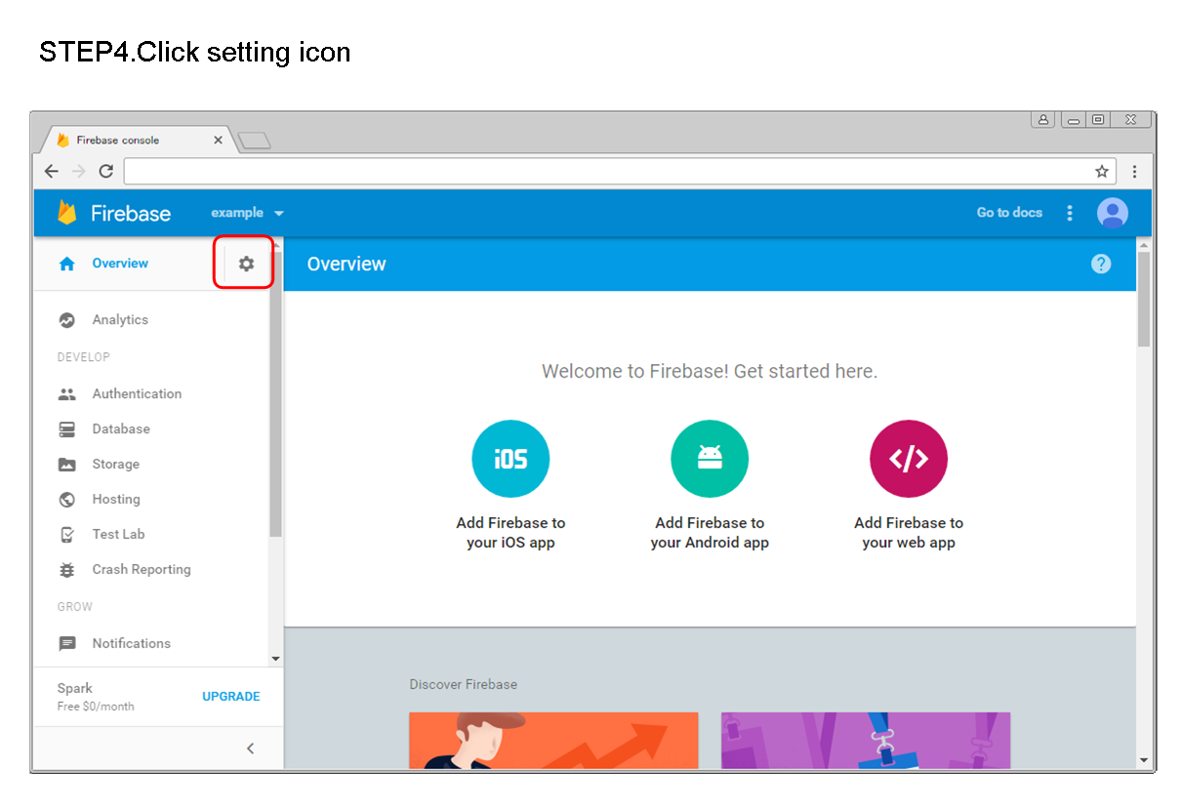Click the Test Lab icon
The width and height of the screenshot is (1180, 811).
(x=67, y=535)
